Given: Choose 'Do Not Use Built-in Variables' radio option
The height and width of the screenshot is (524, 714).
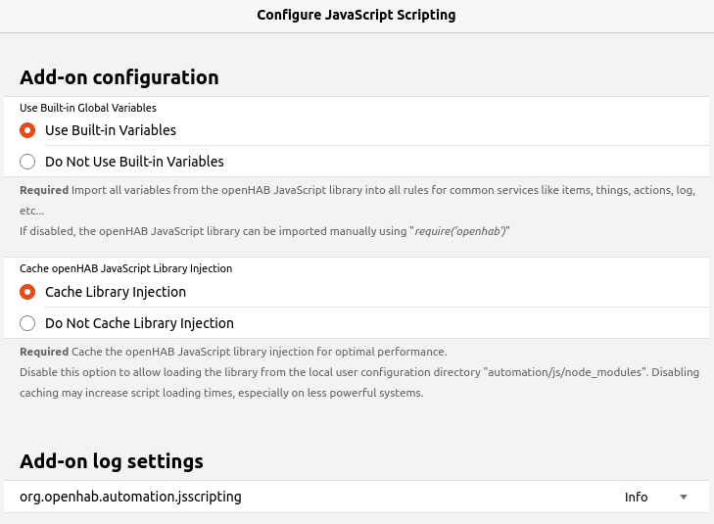Looking at the screenshot, I should pyautogui.click(x=27, y=162).
